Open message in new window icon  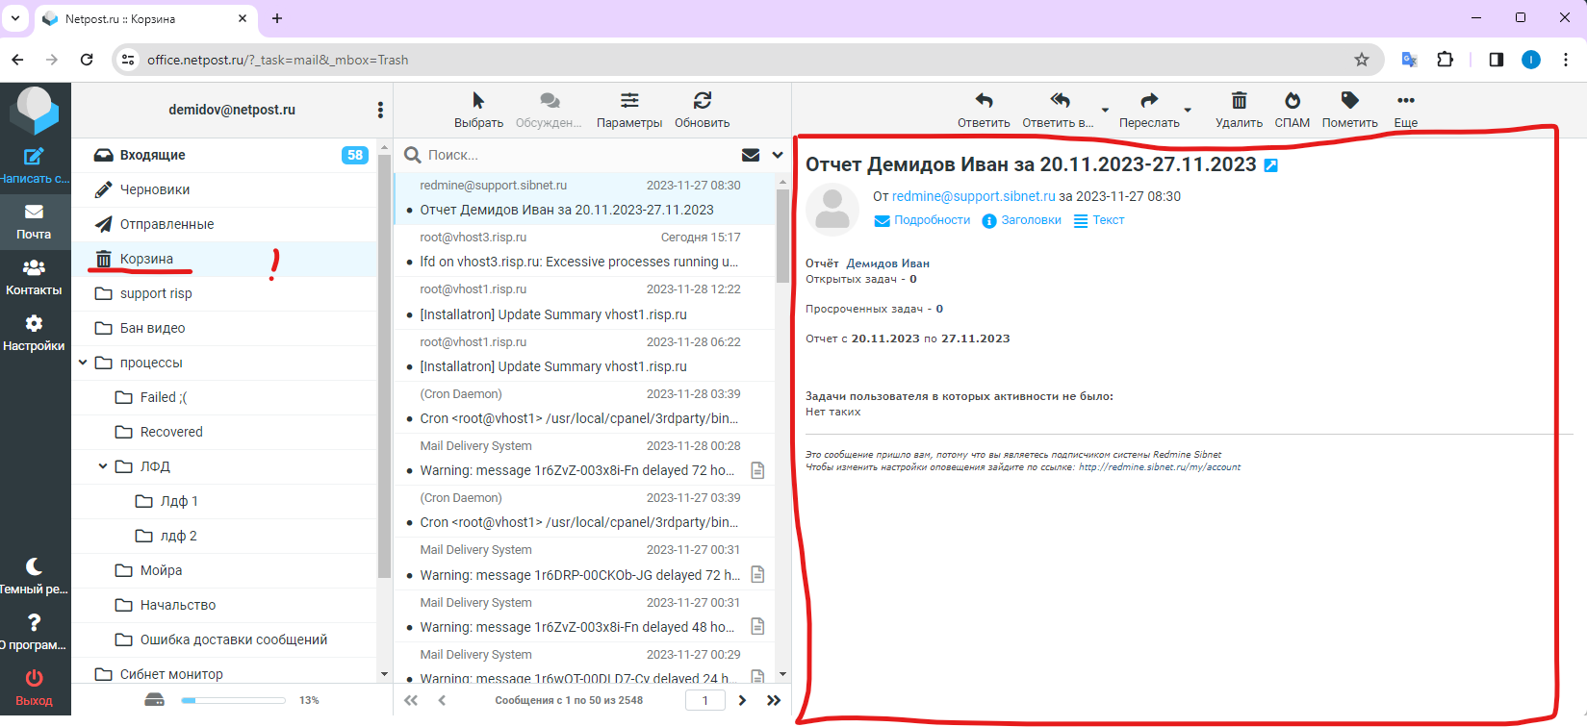click(1270, 165)
